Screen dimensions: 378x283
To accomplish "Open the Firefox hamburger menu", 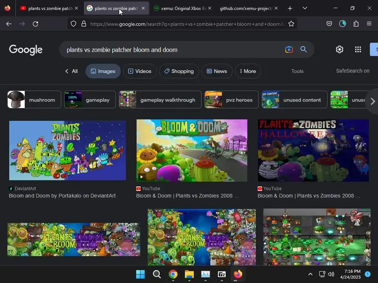I will [369, 24].
